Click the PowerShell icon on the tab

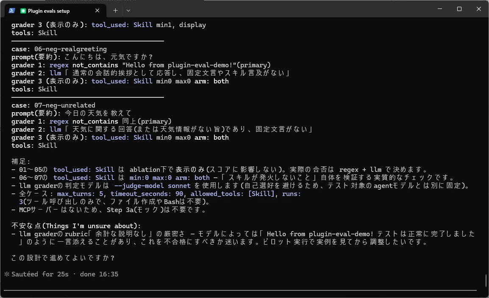pyautogui.click(x=12, y=11)
